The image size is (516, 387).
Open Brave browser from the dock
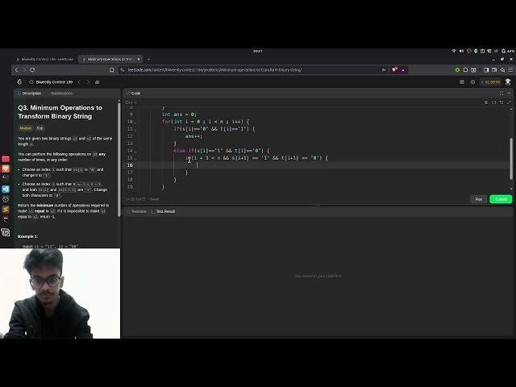[x=6, y=169]
